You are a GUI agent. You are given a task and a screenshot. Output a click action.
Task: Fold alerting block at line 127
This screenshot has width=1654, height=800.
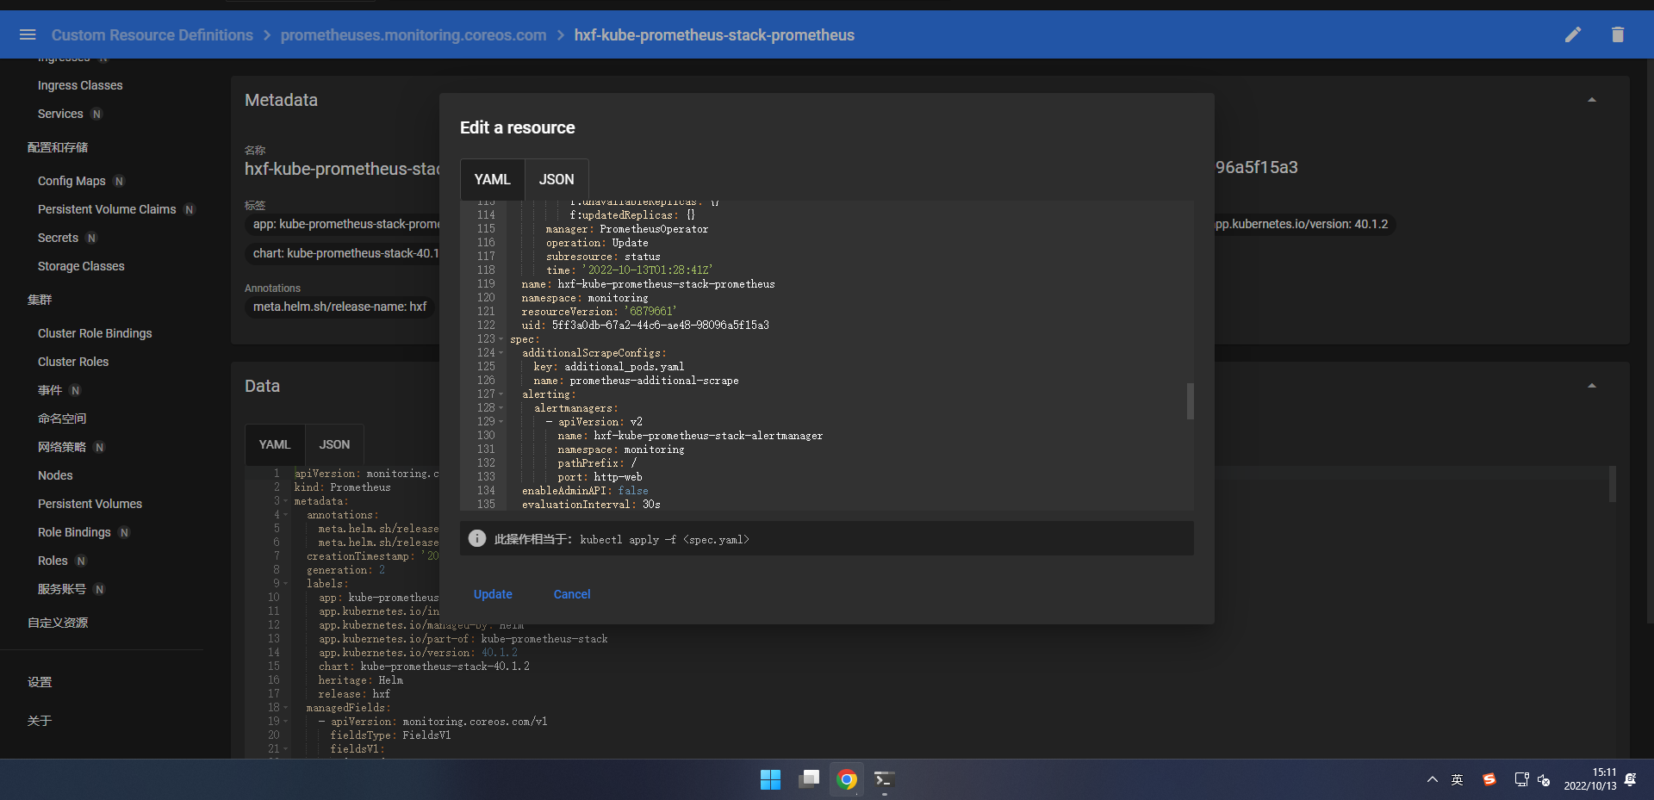click(x=501, y=394)
